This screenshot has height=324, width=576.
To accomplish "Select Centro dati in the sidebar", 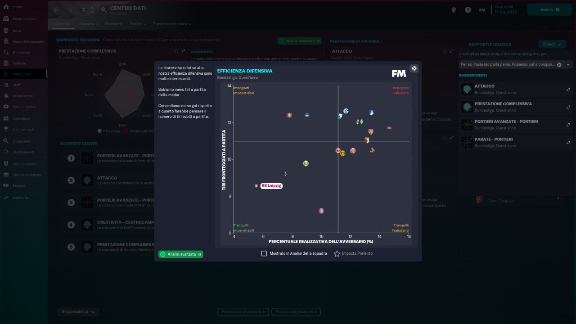I will coord(23,74).
